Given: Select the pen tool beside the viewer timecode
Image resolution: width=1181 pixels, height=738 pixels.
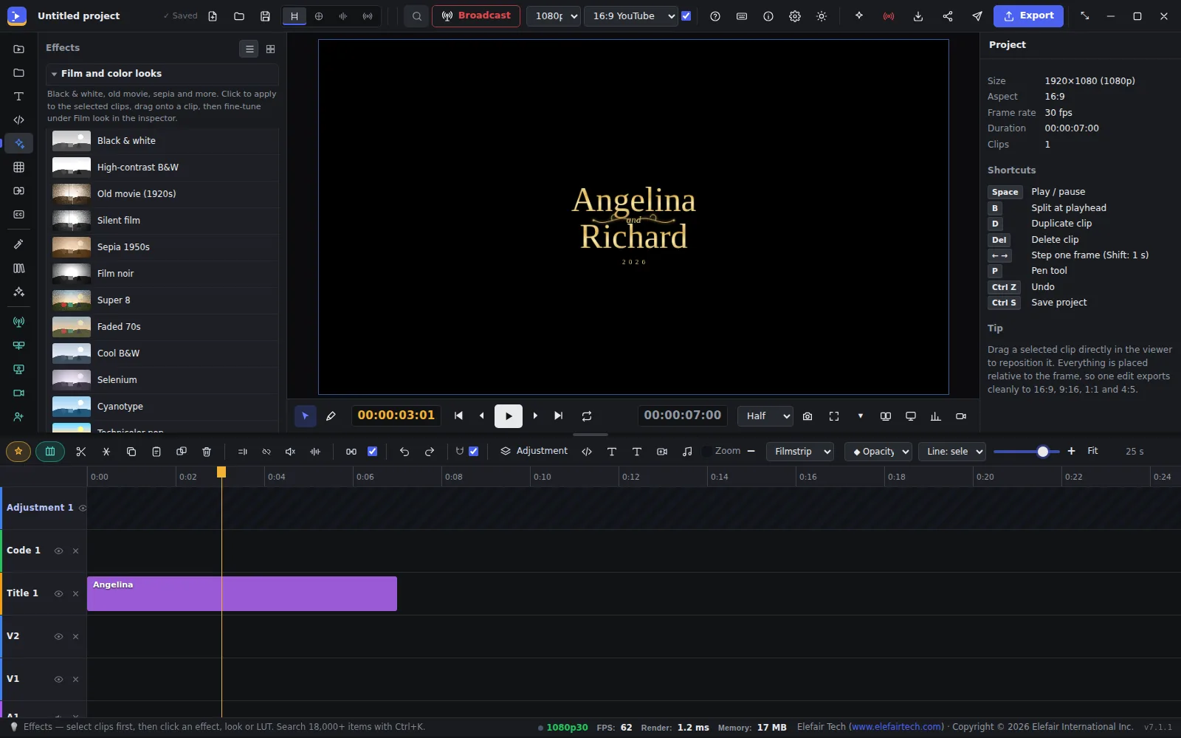Looking at the screenshot, I should pyautogui.click(x=331, y=416).
